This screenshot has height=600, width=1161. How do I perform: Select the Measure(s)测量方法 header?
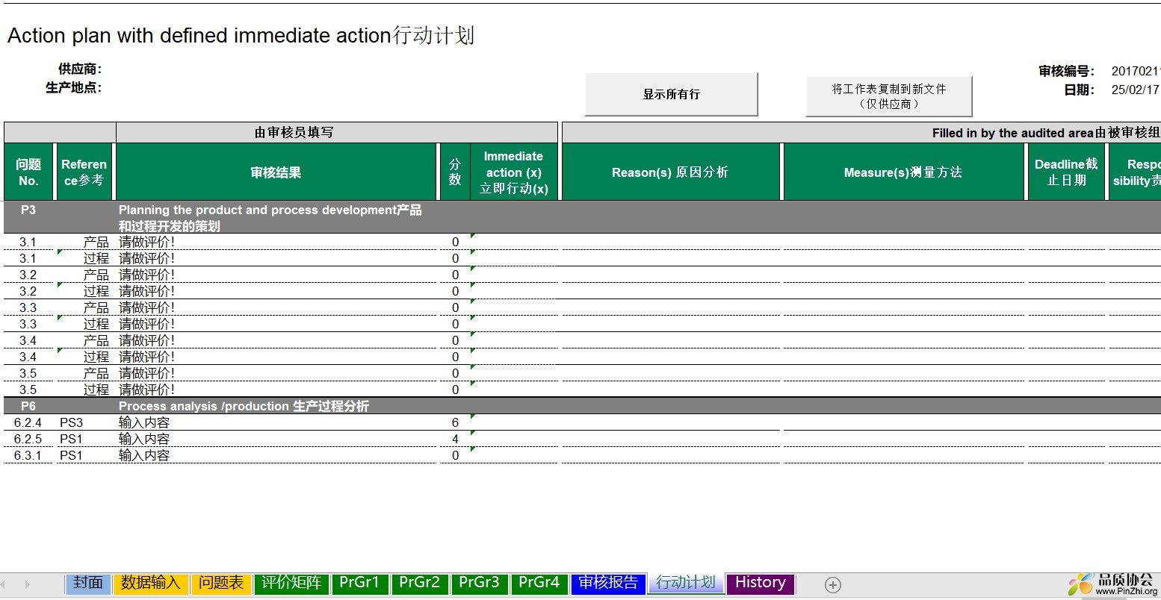click(903, 172)
